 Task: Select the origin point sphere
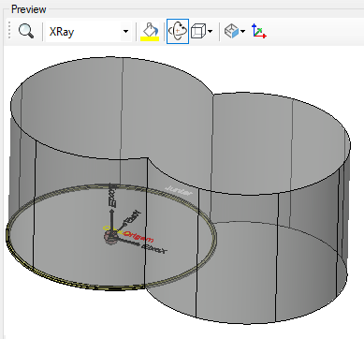coord(109,237)
